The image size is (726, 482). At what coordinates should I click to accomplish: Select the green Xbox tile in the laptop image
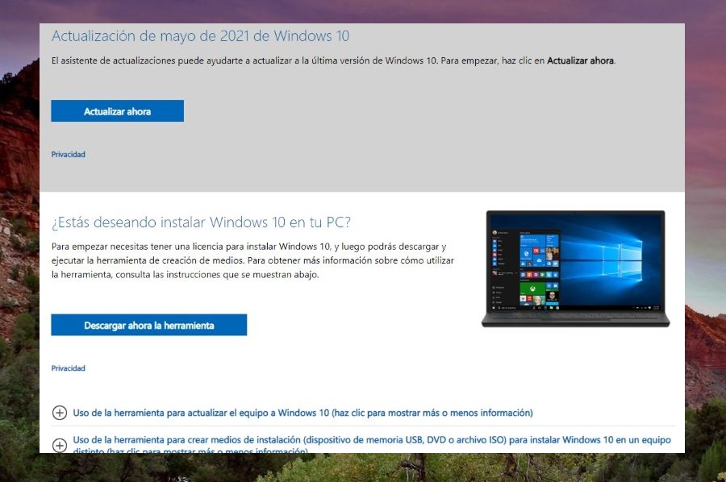(x=532, y=289)
